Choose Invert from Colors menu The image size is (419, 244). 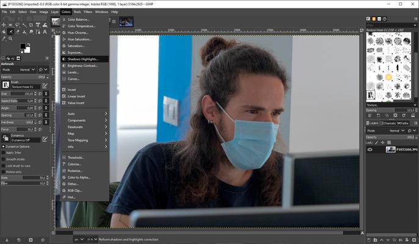tap(85, 90)
